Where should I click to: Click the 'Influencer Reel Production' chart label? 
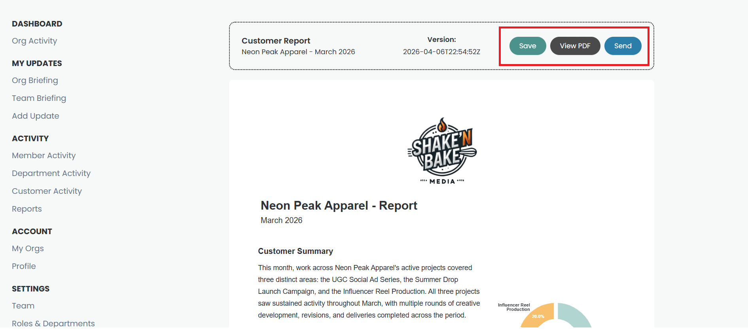514,307
